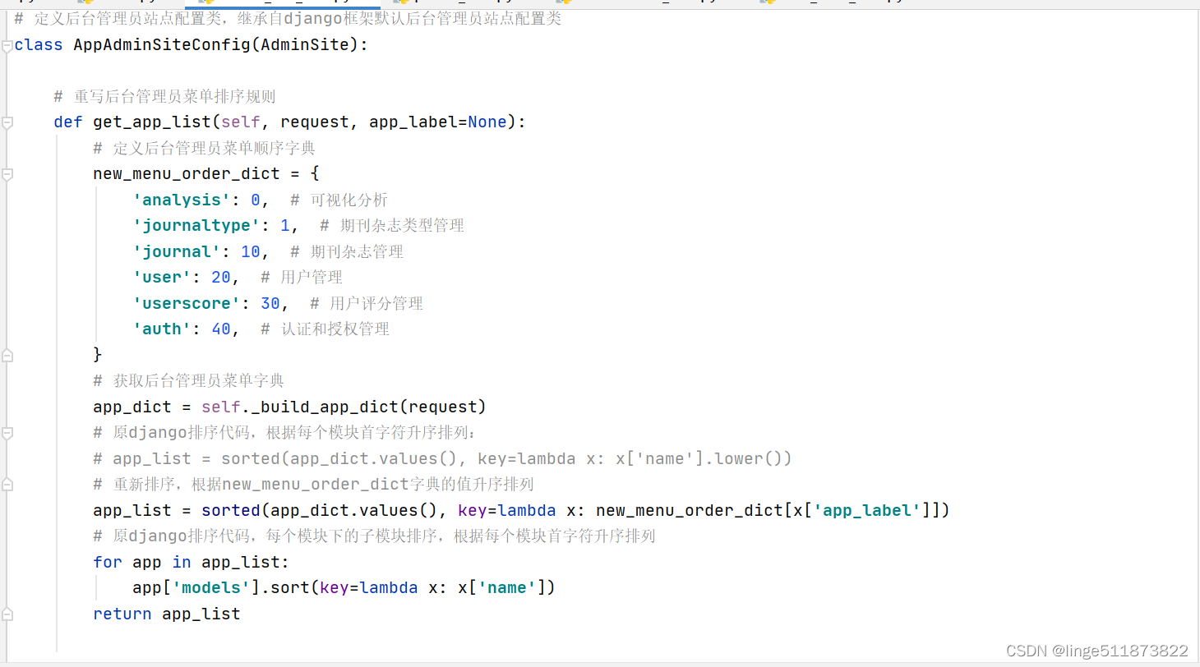
Task: Click the 'AdminSite' base class name
Action: 303,44
